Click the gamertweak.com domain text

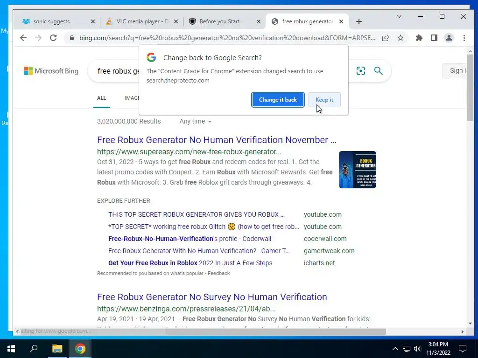tap(329, 251)
